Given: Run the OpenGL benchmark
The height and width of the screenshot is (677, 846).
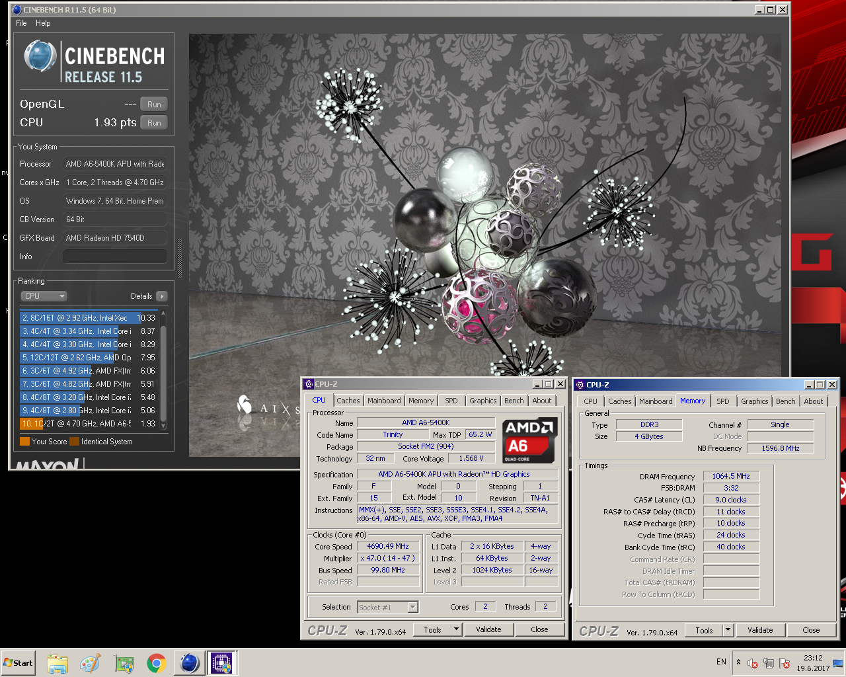Looking at the screenshot, I should pyautogui.click(x=154, y=104).
